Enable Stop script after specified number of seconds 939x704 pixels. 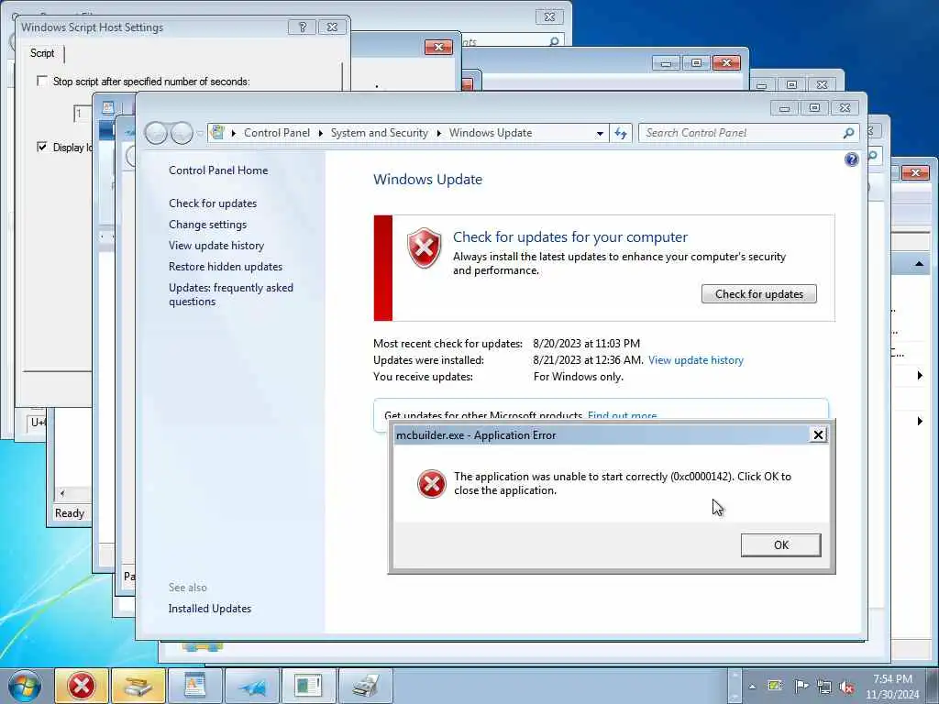click(x=42, y=81)
